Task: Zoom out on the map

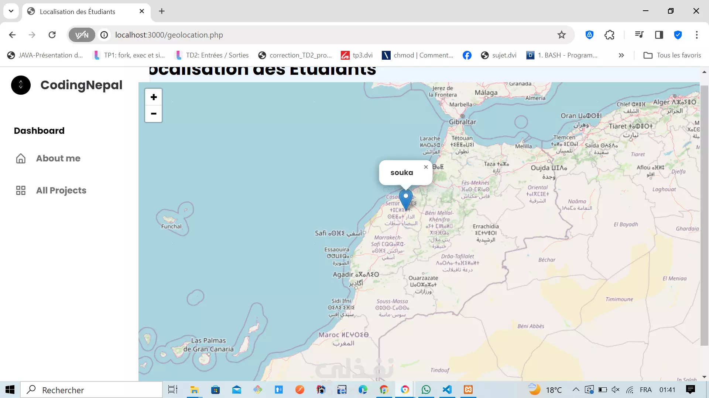Action: click(154, 114)
